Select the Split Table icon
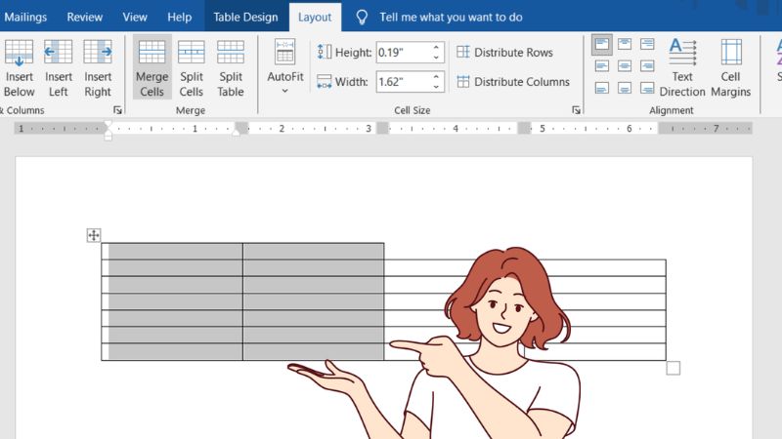Image resolution: width=782 pixels, height=439 pixels. click(231, 67)
